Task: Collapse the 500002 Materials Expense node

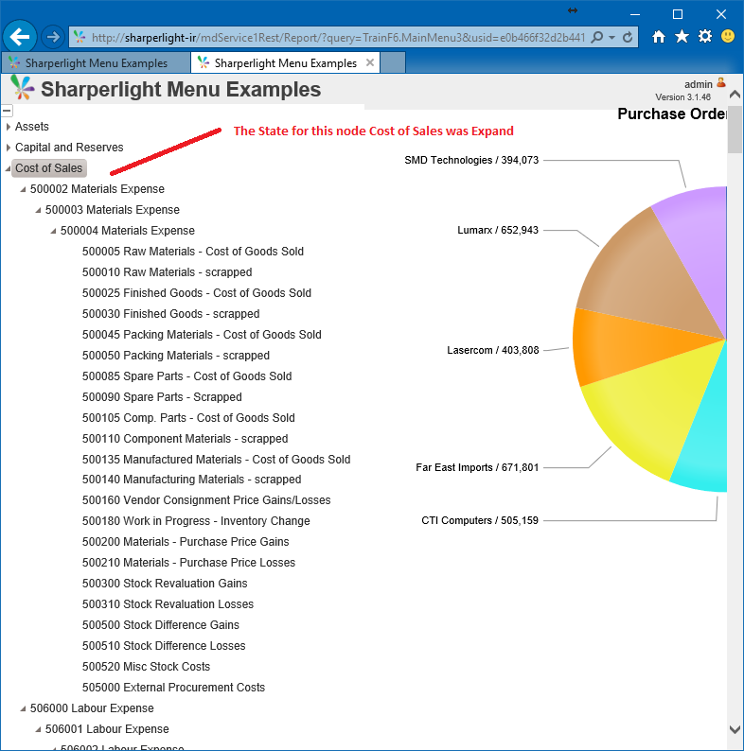Action: (23, 190)
